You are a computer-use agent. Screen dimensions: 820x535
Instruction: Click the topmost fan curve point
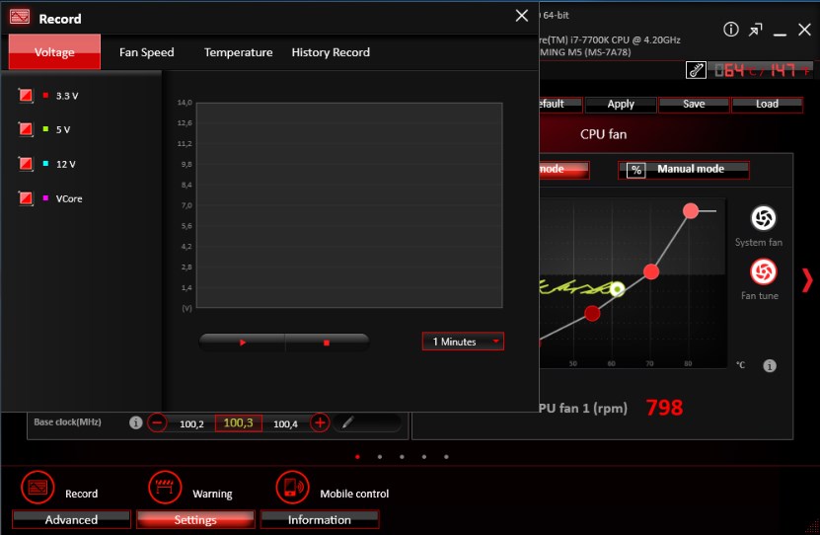tap(691, 211)
